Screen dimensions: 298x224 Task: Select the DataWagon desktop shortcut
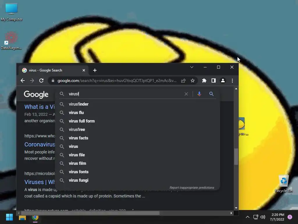(x=11, y=41)
